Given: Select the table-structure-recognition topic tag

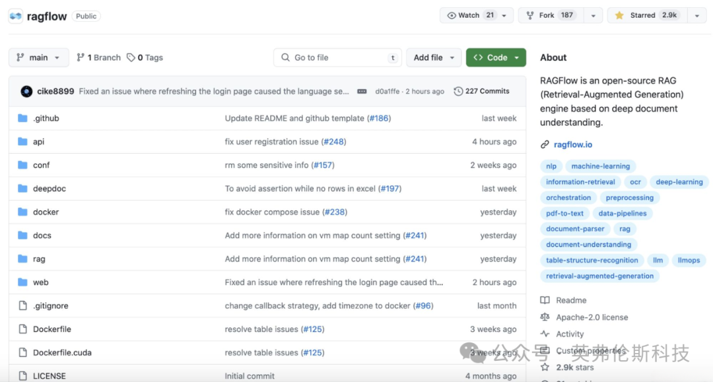Looking at the screenshot, I should point(592,260).
